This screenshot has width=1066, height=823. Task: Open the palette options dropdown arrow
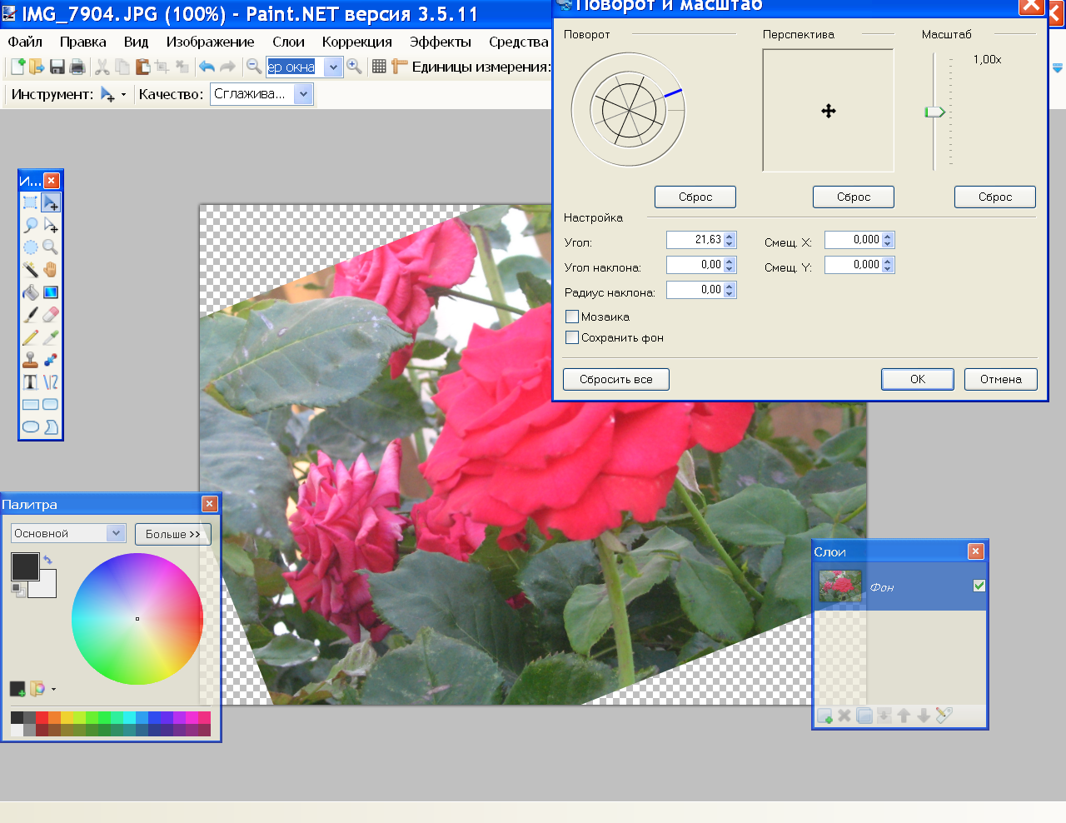[x=54, y=689]
